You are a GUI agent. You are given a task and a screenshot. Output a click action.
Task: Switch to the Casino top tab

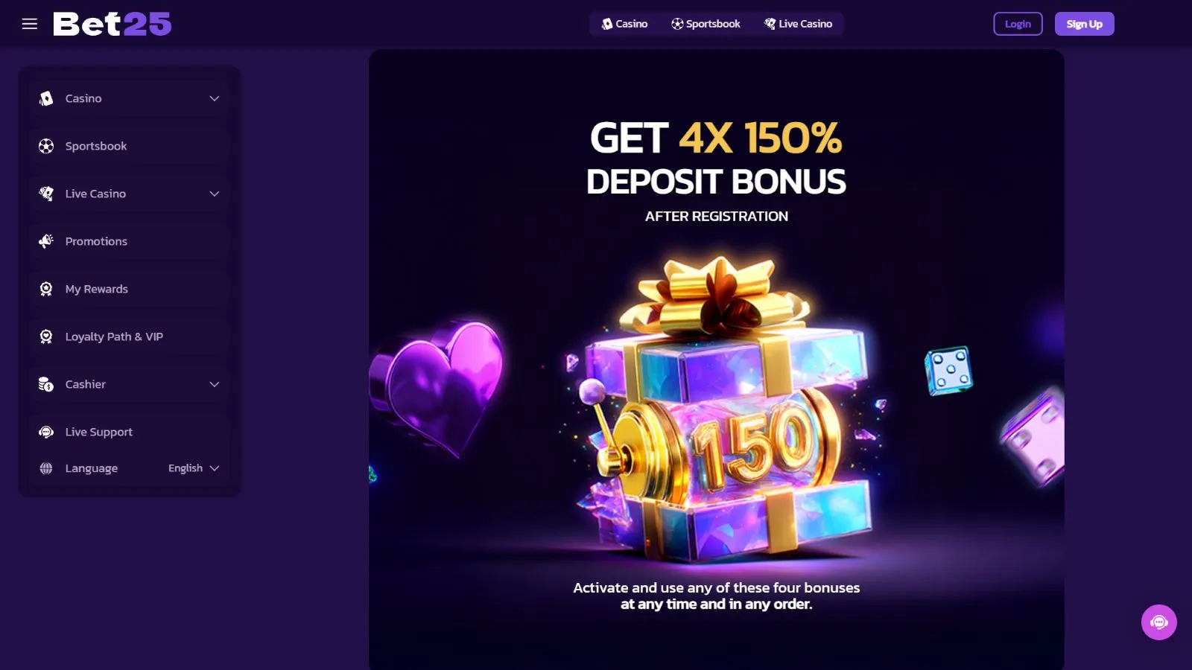pyautogui.click(x=624, y=24)
